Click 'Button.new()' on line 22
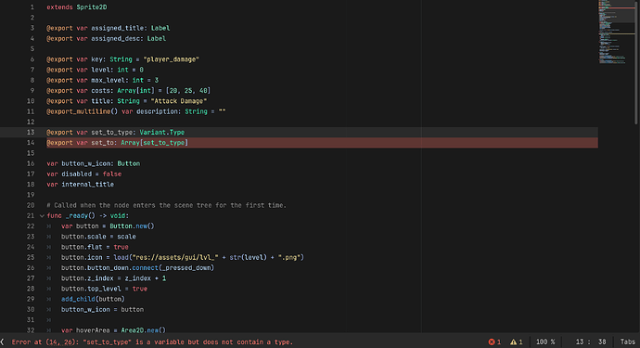The image size is (640, 348). pyautogui.click(x=132, y=226)
